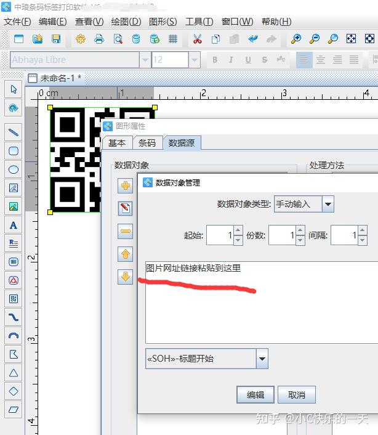Increase 间隔 value with up arrow

[363, 230]
